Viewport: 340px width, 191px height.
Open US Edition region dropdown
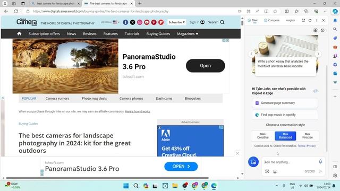(110, 22)
